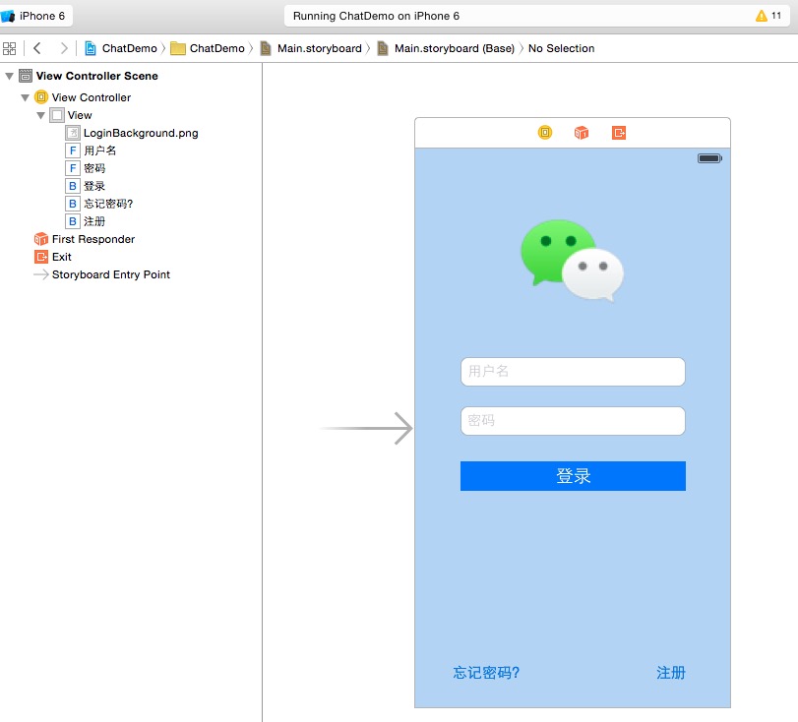Click the 密码 input field on canvas

pos(573,421)
